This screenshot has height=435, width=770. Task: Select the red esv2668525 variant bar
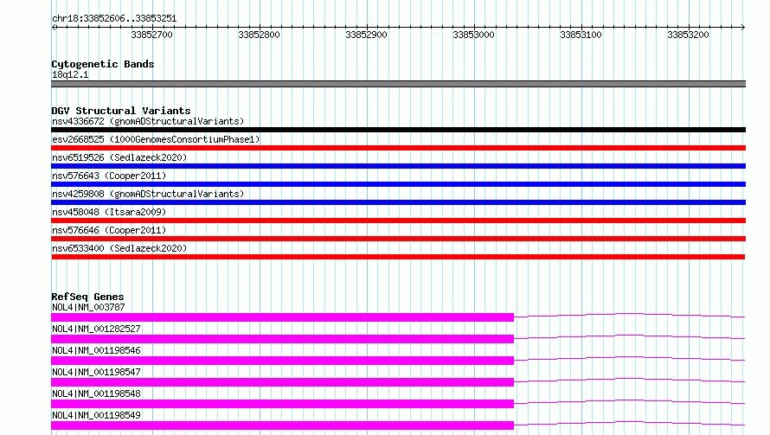[x=398, y=148]
